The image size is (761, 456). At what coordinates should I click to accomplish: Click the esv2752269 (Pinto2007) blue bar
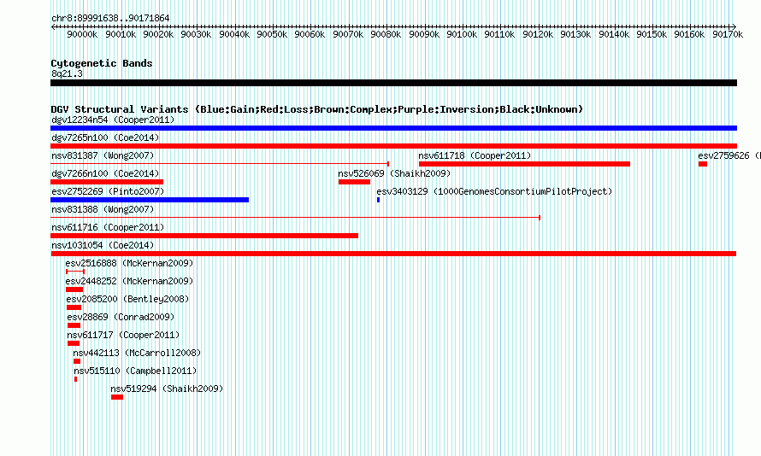(150, 200)
